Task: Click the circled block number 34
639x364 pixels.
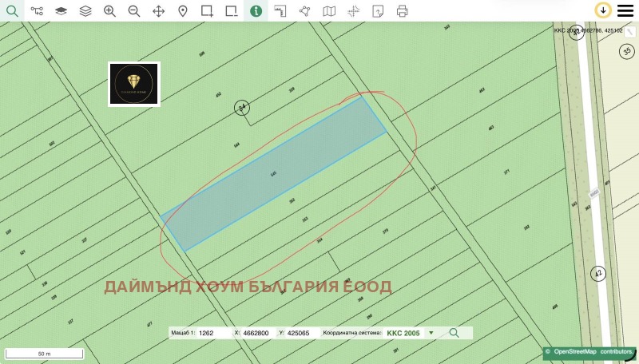Action: point(242,108)
